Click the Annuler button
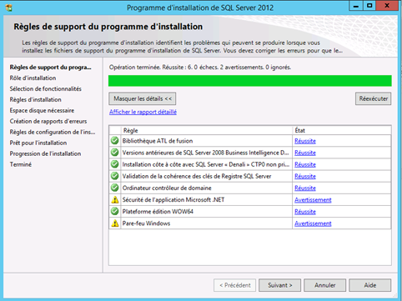 coord(324,285)
